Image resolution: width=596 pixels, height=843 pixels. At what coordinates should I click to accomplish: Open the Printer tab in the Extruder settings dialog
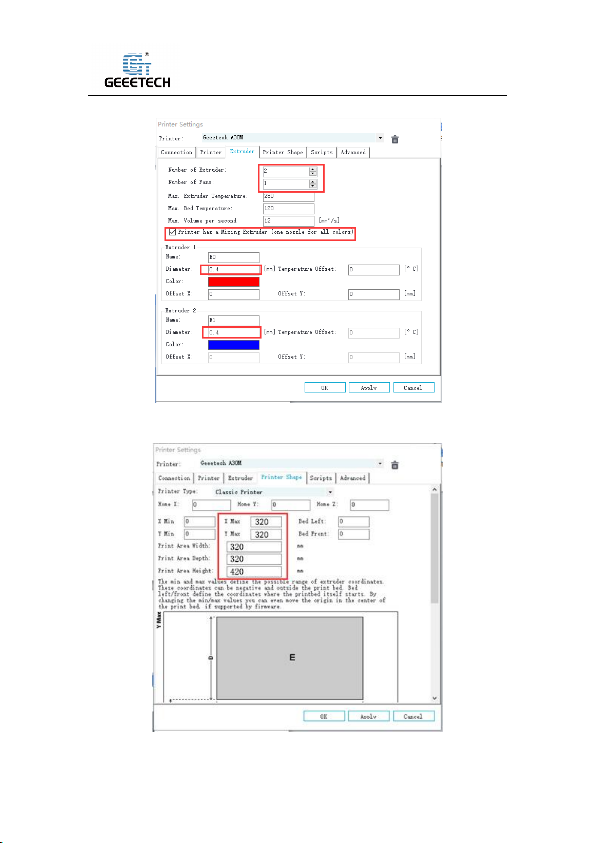[x=211, y=152]
